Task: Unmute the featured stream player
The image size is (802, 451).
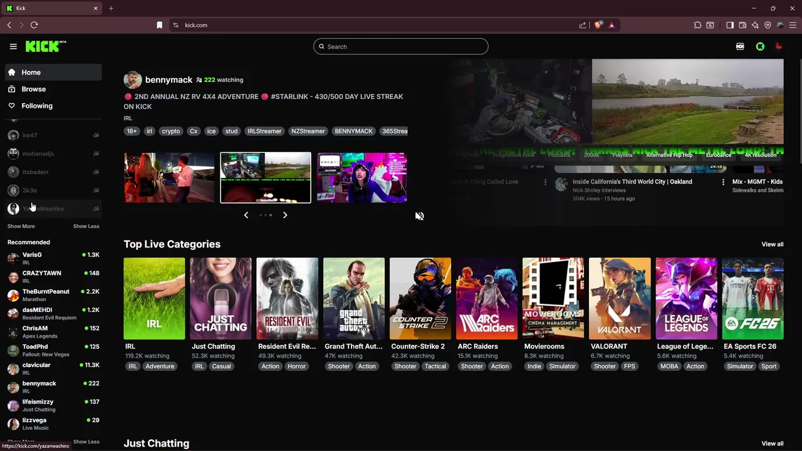Action: click(x=419, y=216)
